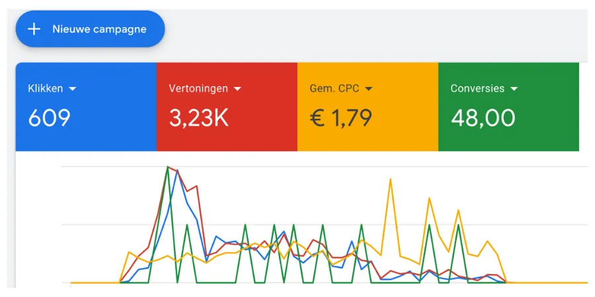Select the blue Klikken scorecard tile
595x297 pixels.
(x=86, y=107)
